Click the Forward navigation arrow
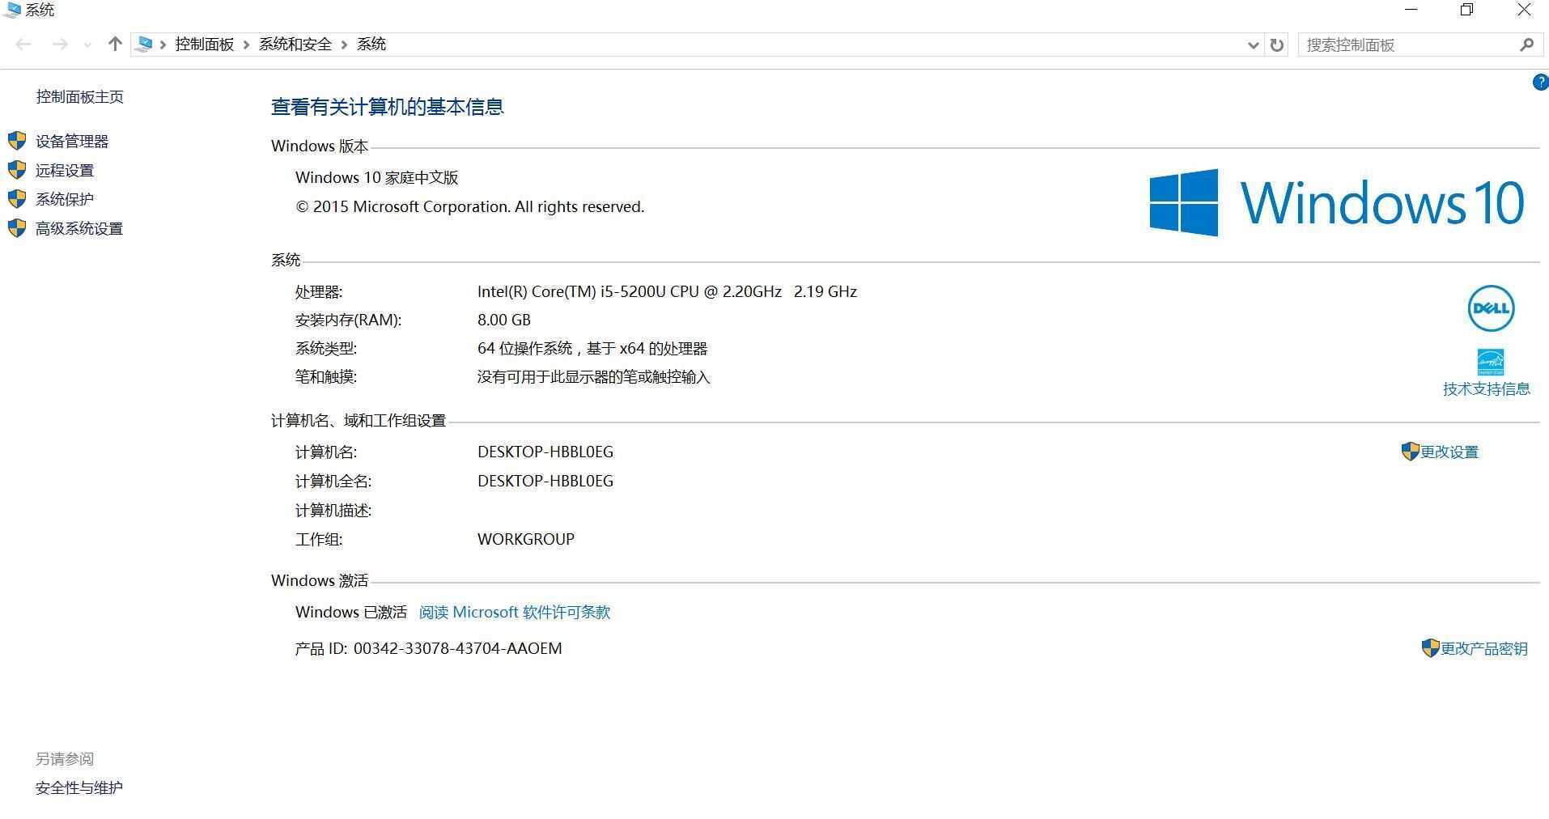The image size is (1549, 819). click(x=60, y=45)
